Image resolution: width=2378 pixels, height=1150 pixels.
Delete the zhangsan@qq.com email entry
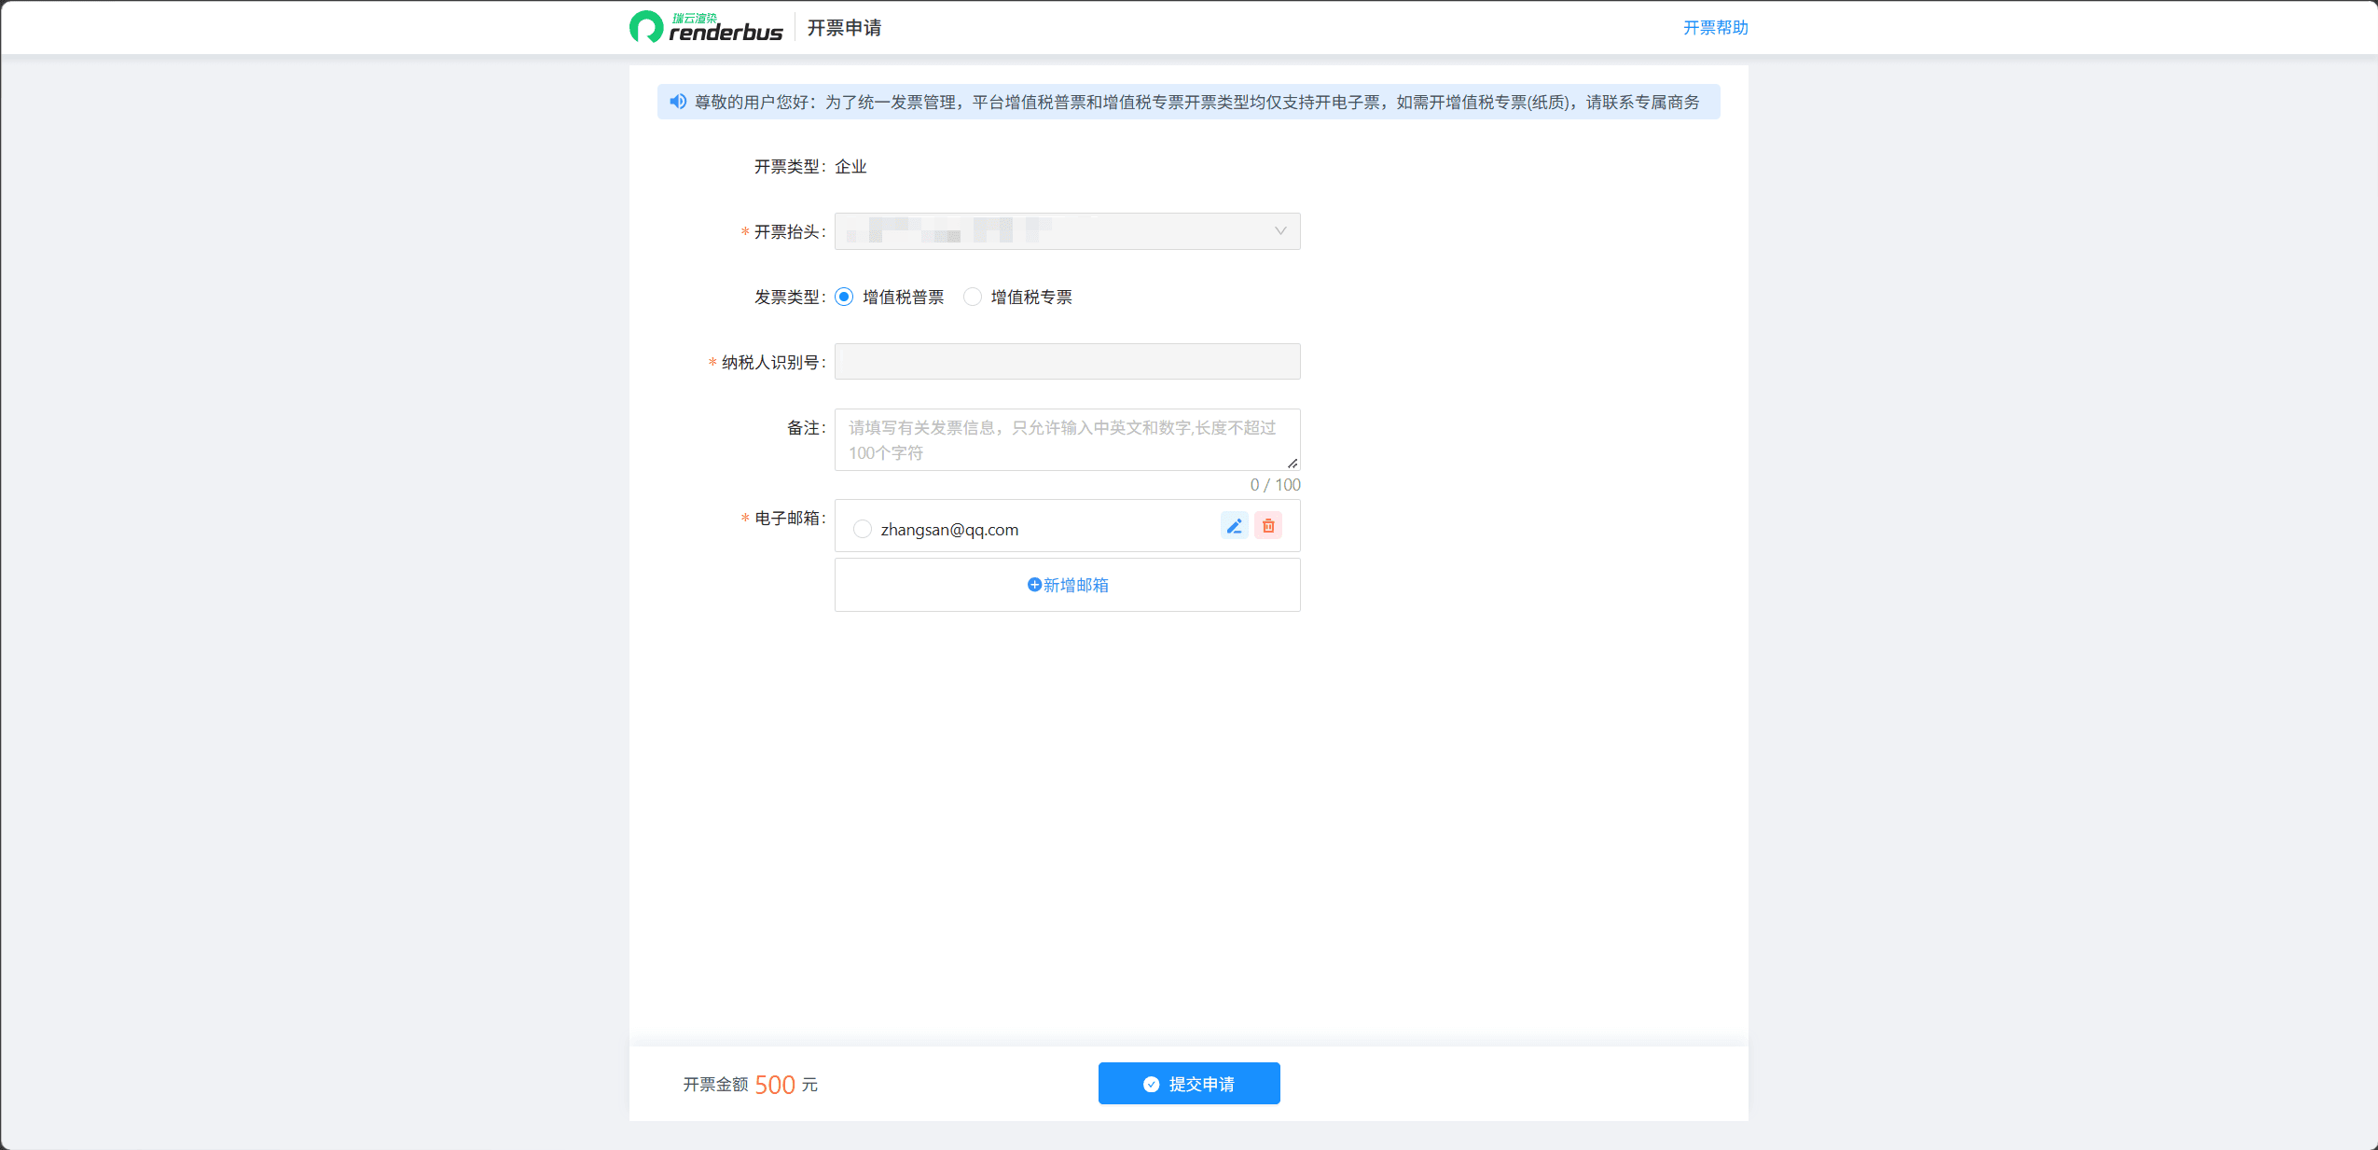pyautogui.click(x=1268, y=526)
